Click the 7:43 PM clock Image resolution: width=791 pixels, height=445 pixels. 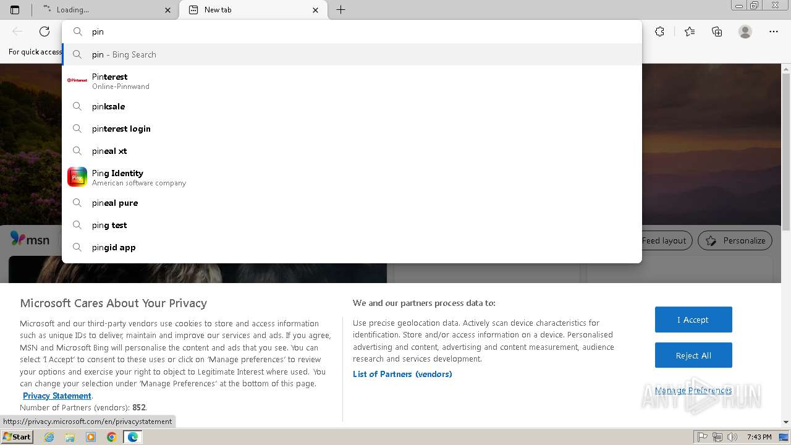[x=759, y=437]
